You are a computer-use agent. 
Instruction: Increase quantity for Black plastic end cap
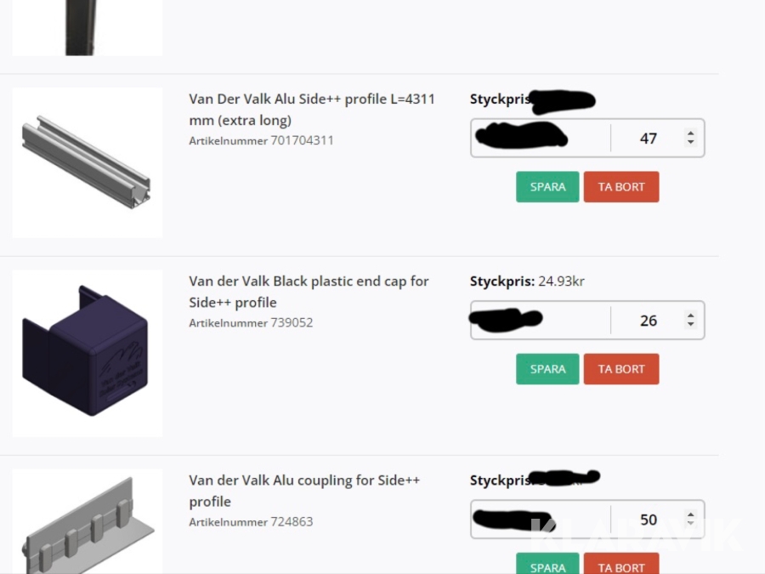(x=690, y=316)
